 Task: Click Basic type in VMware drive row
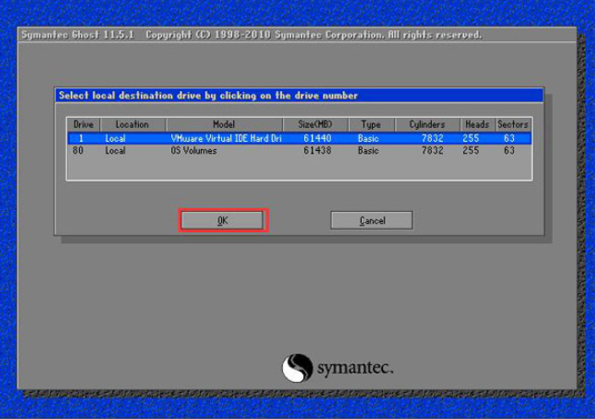(x=368, y=138)
